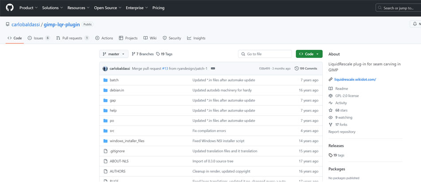421x182 pixels.
Task: Open the debian.in folder
Action: coord(117,90)
